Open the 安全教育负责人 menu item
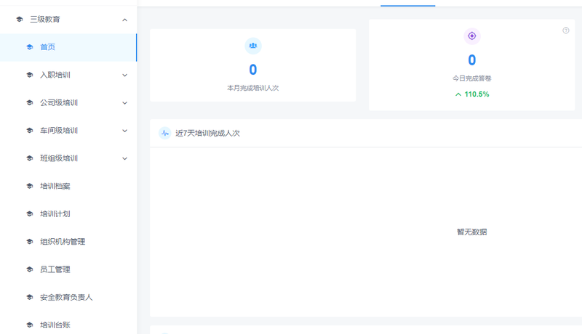582x334 pixels. coord(68,298)
